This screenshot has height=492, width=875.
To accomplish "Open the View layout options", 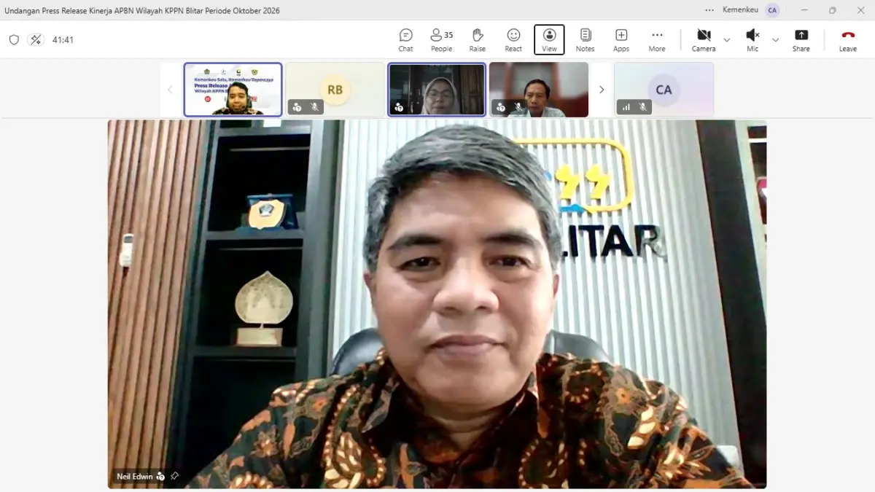I will pyautogui.click(x=549, y=40).
